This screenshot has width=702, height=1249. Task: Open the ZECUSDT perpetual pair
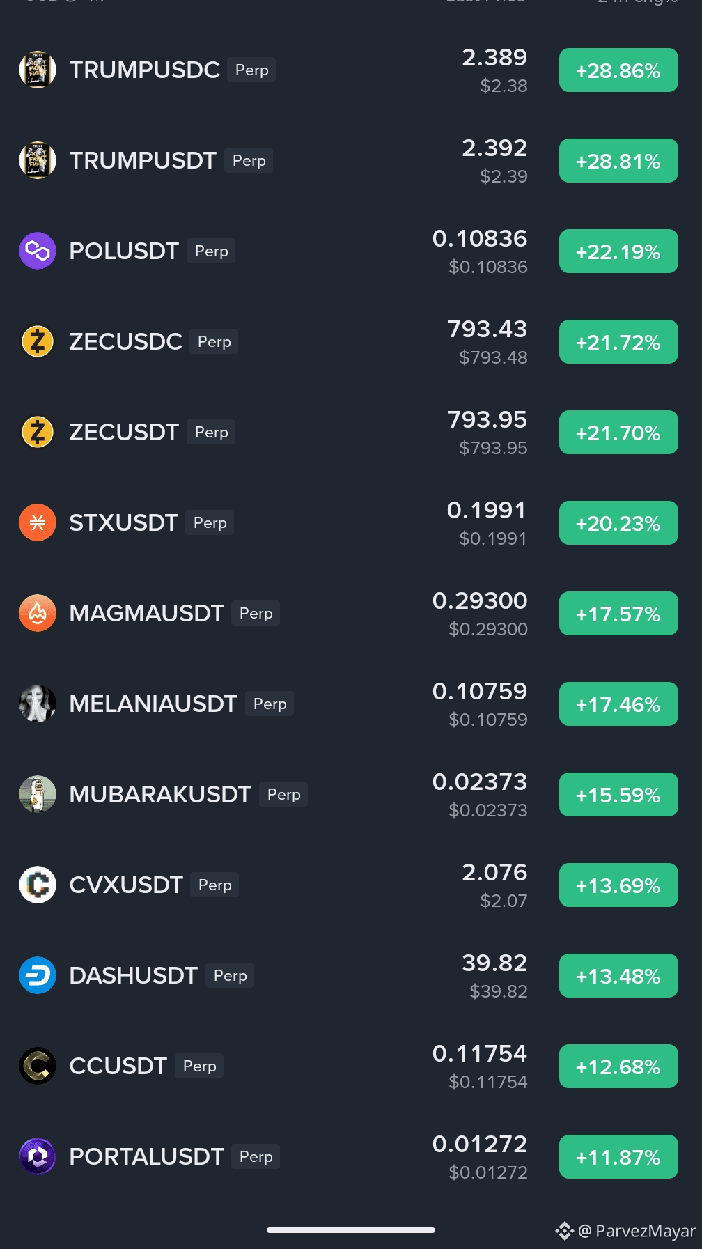(x=351, y=432)
